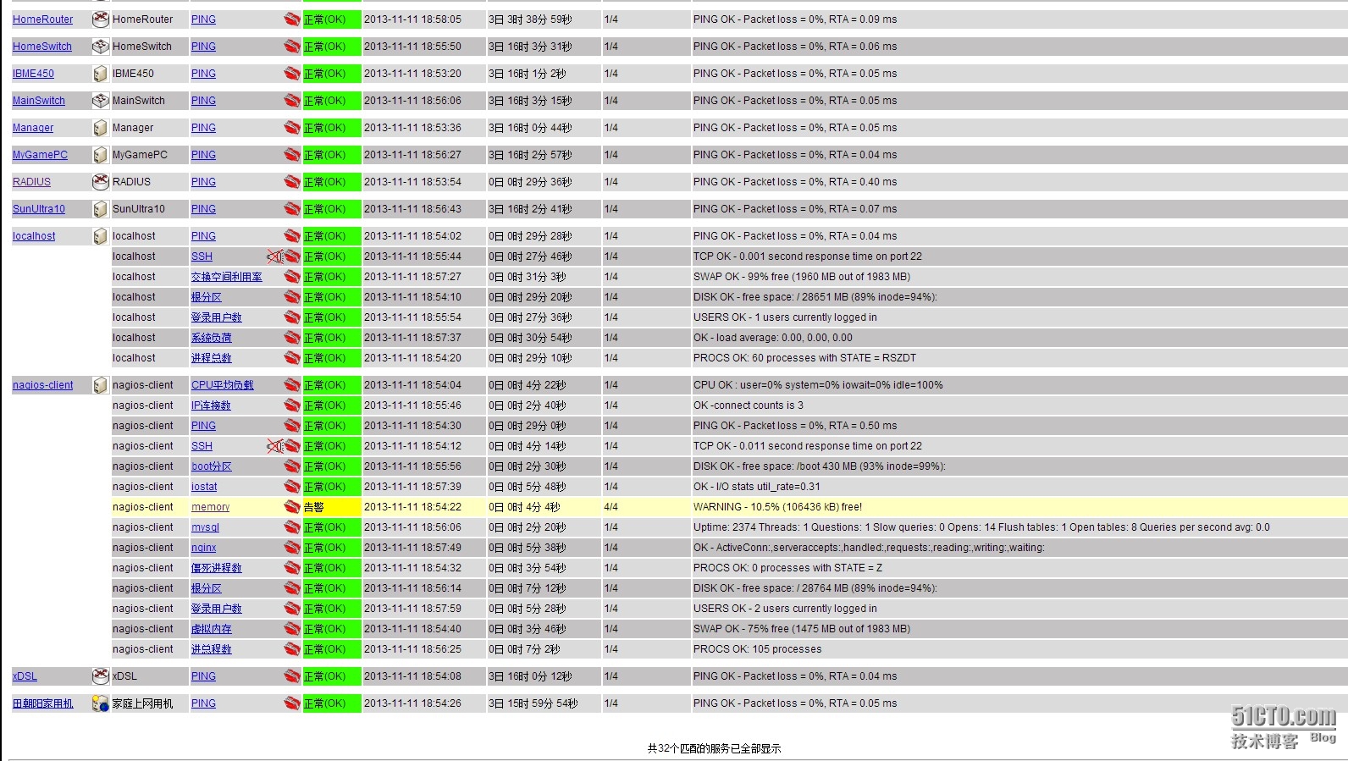Open the SunUltra10 host link
Viewport: 1348px width, 761px height.
39,209
